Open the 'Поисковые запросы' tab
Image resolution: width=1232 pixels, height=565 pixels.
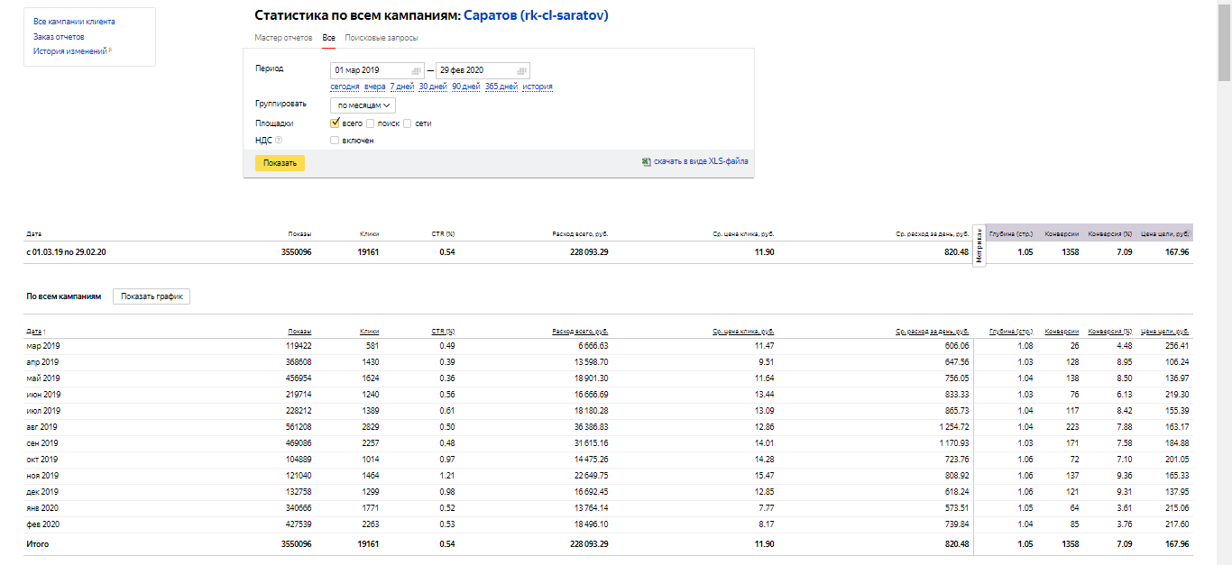pyautogui.click(x=382, y=38)
